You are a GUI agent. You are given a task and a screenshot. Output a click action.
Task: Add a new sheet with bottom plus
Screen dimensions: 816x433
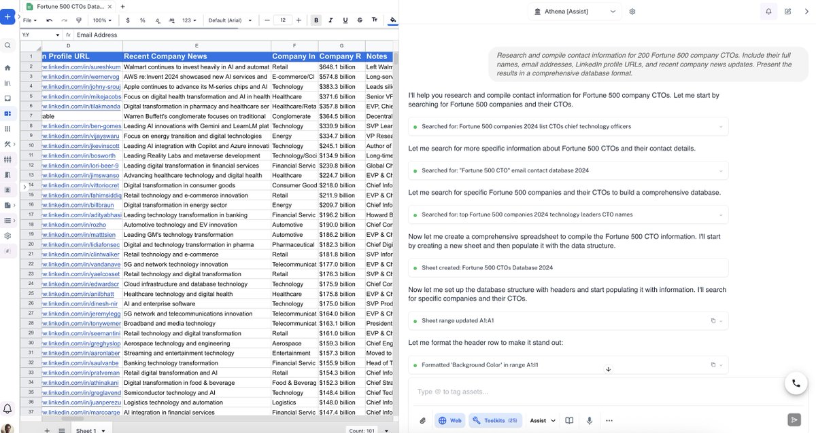(x=47, y=430)
